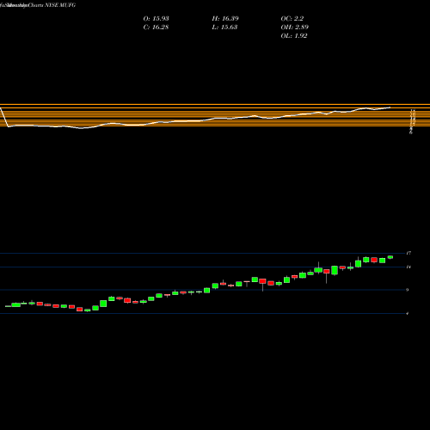
Task: Click the close value 'C: 16.28'
Action: pyautogui.click(x=156, y=27)
